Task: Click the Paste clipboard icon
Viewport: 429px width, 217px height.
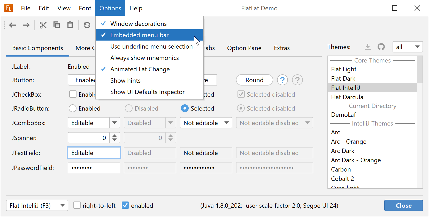Action: point(70,25)
